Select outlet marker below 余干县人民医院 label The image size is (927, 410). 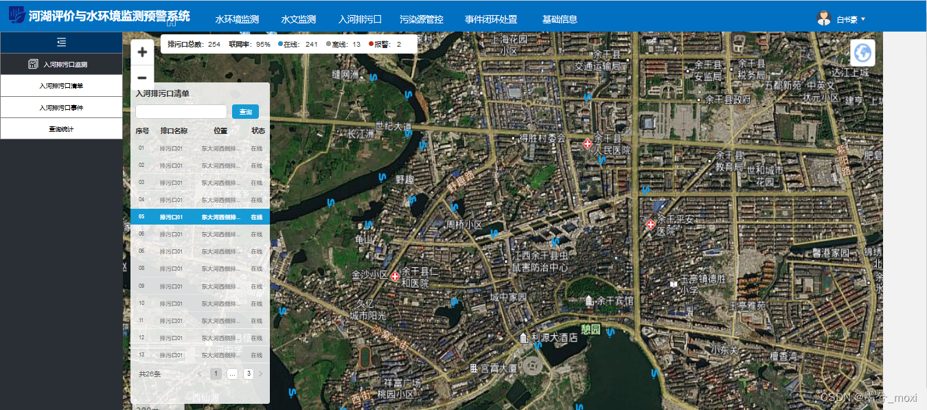click(x=602, y=161)
